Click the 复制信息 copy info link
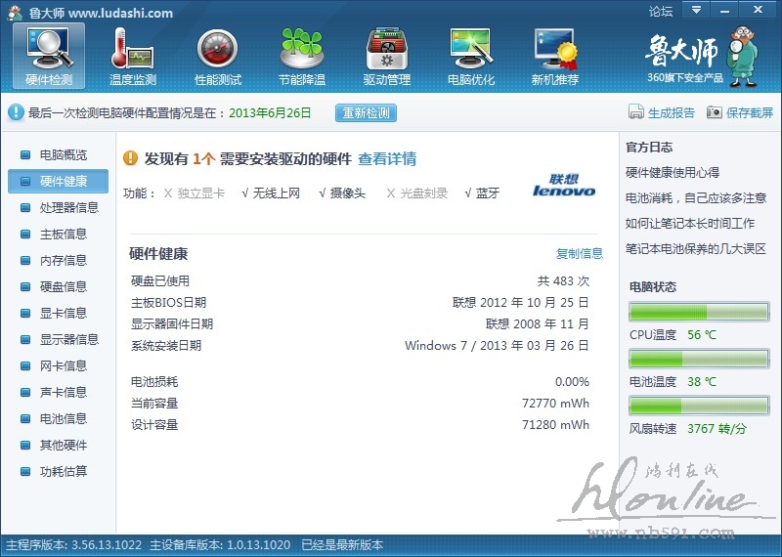782x557 pixels. click(x=580, y=254)
